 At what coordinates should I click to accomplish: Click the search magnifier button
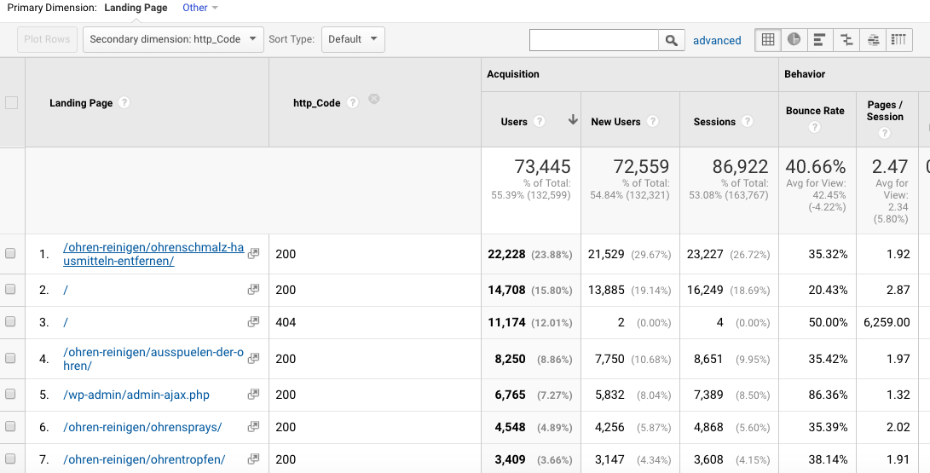point(672,40)
